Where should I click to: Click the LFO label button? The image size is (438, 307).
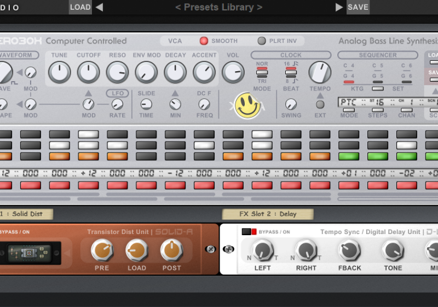click(x=117, y=93)
